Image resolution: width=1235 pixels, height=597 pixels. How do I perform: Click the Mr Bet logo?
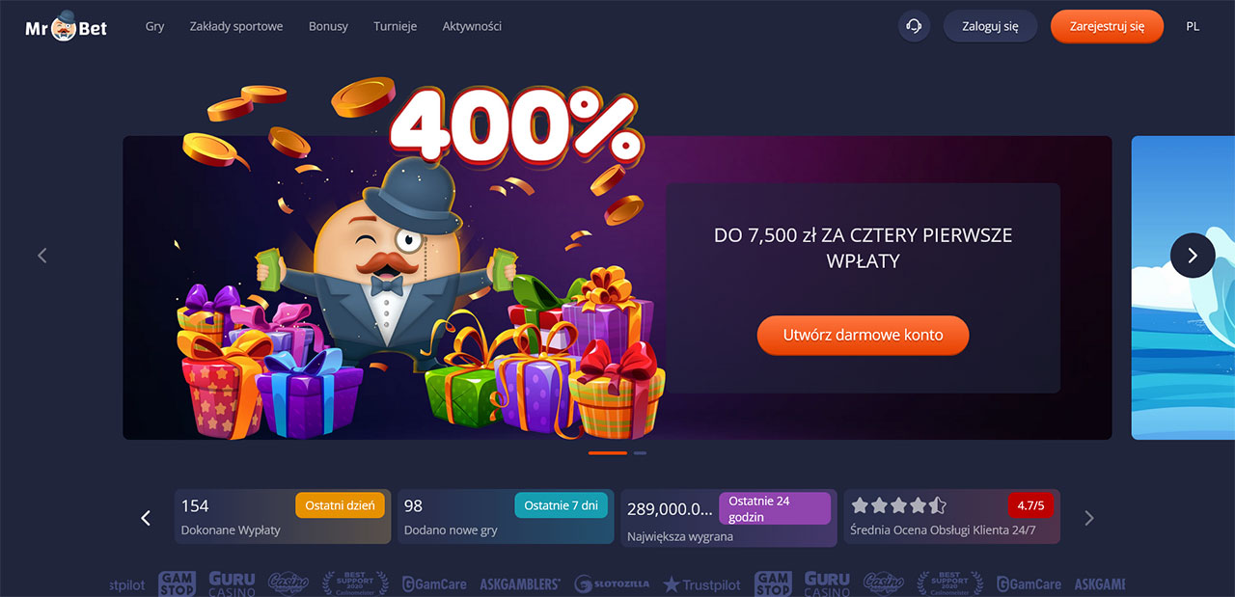[x=67, y=26]
